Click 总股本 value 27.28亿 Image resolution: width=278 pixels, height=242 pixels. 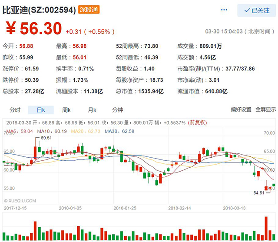point(34,92)
